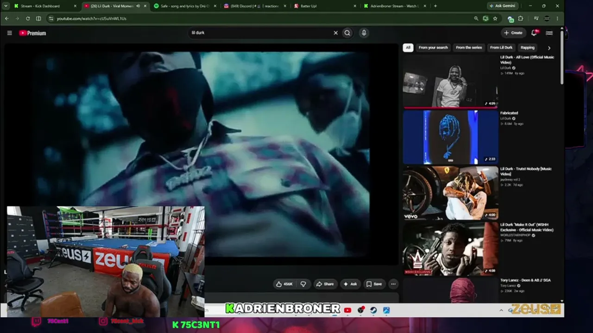Go forward in the browser
The height and width of the screenshot is (333, 593).
(17, 18)
